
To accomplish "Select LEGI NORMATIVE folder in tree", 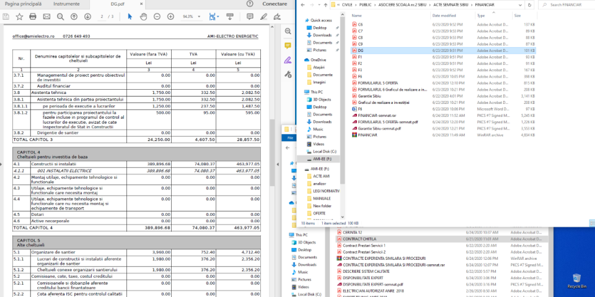I will click(326, 191).
